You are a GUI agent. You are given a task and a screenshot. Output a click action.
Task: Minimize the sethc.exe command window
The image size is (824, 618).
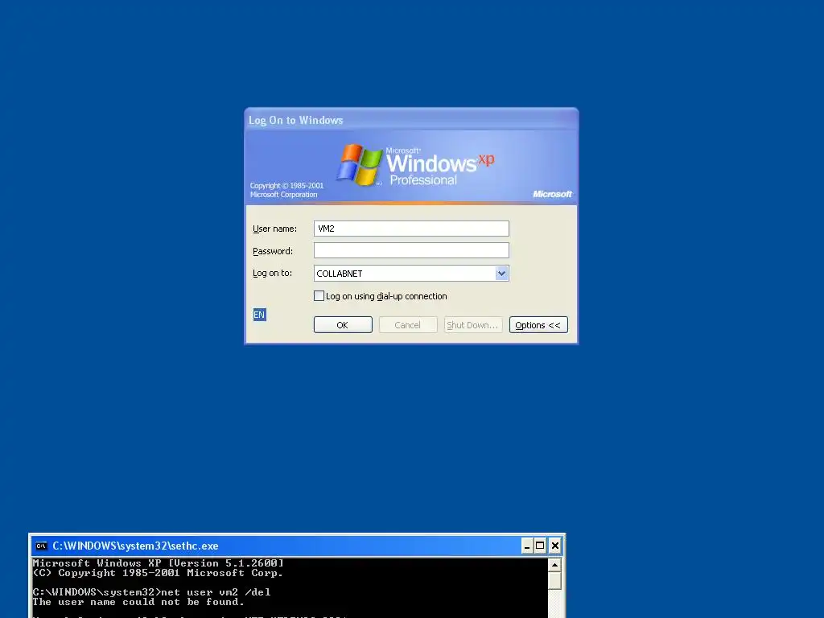click(527, 546)
